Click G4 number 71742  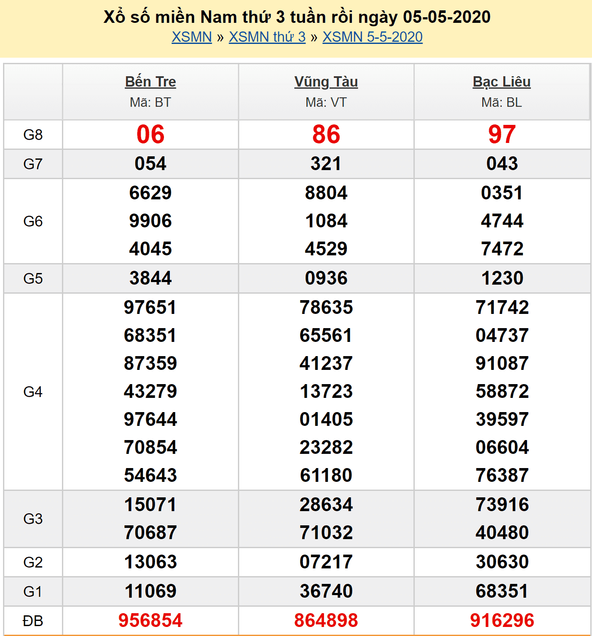(502, 307)
